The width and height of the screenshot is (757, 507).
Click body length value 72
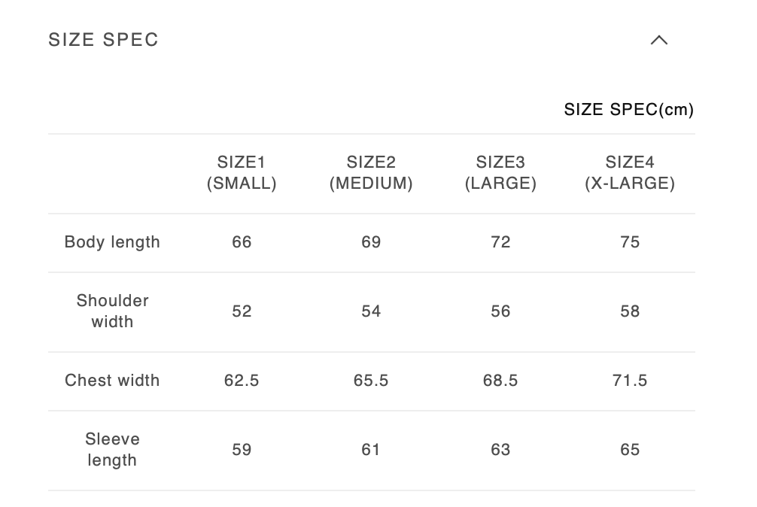click(x=500, y=242)
